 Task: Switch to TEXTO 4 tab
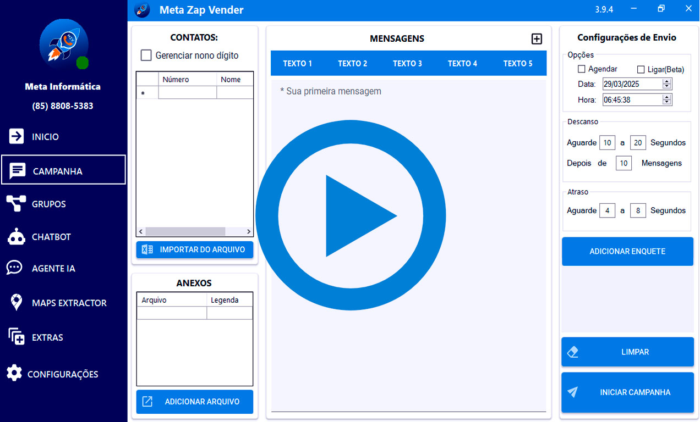tap(463, 63)
